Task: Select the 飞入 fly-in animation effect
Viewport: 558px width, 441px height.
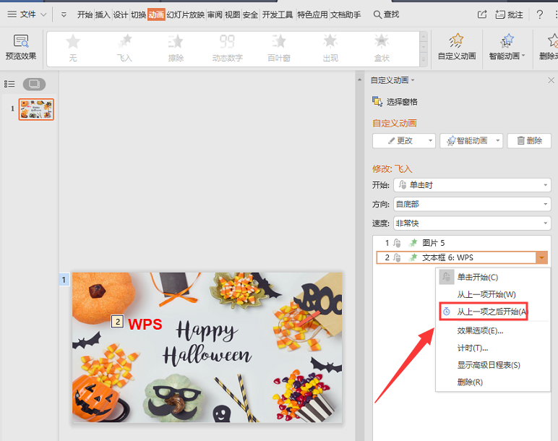Action: (124, 48)
